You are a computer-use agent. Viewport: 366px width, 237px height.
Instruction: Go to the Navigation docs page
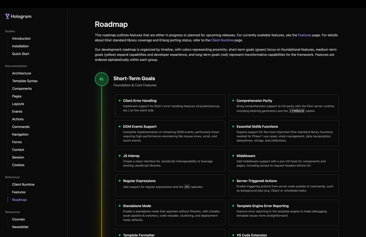coord(20,134)
